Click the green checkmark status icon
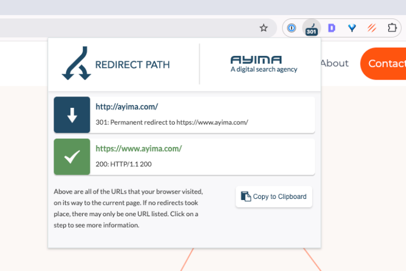 pyautogui.click(x=72, y=157)
